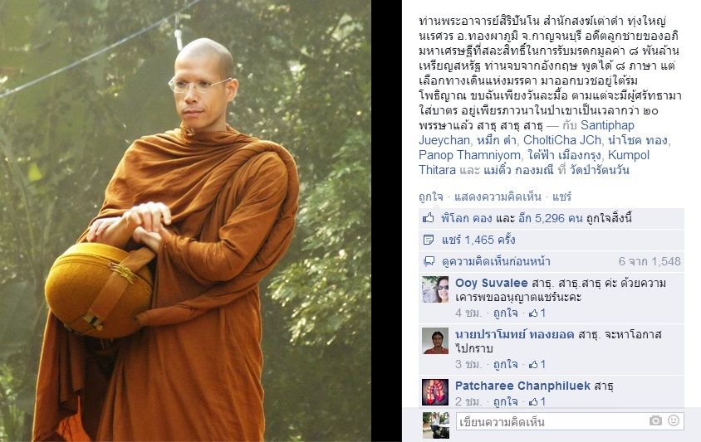This screenshot has height=442, width=701.
Task: Expand the list of people who liked this
Action: 536,218
